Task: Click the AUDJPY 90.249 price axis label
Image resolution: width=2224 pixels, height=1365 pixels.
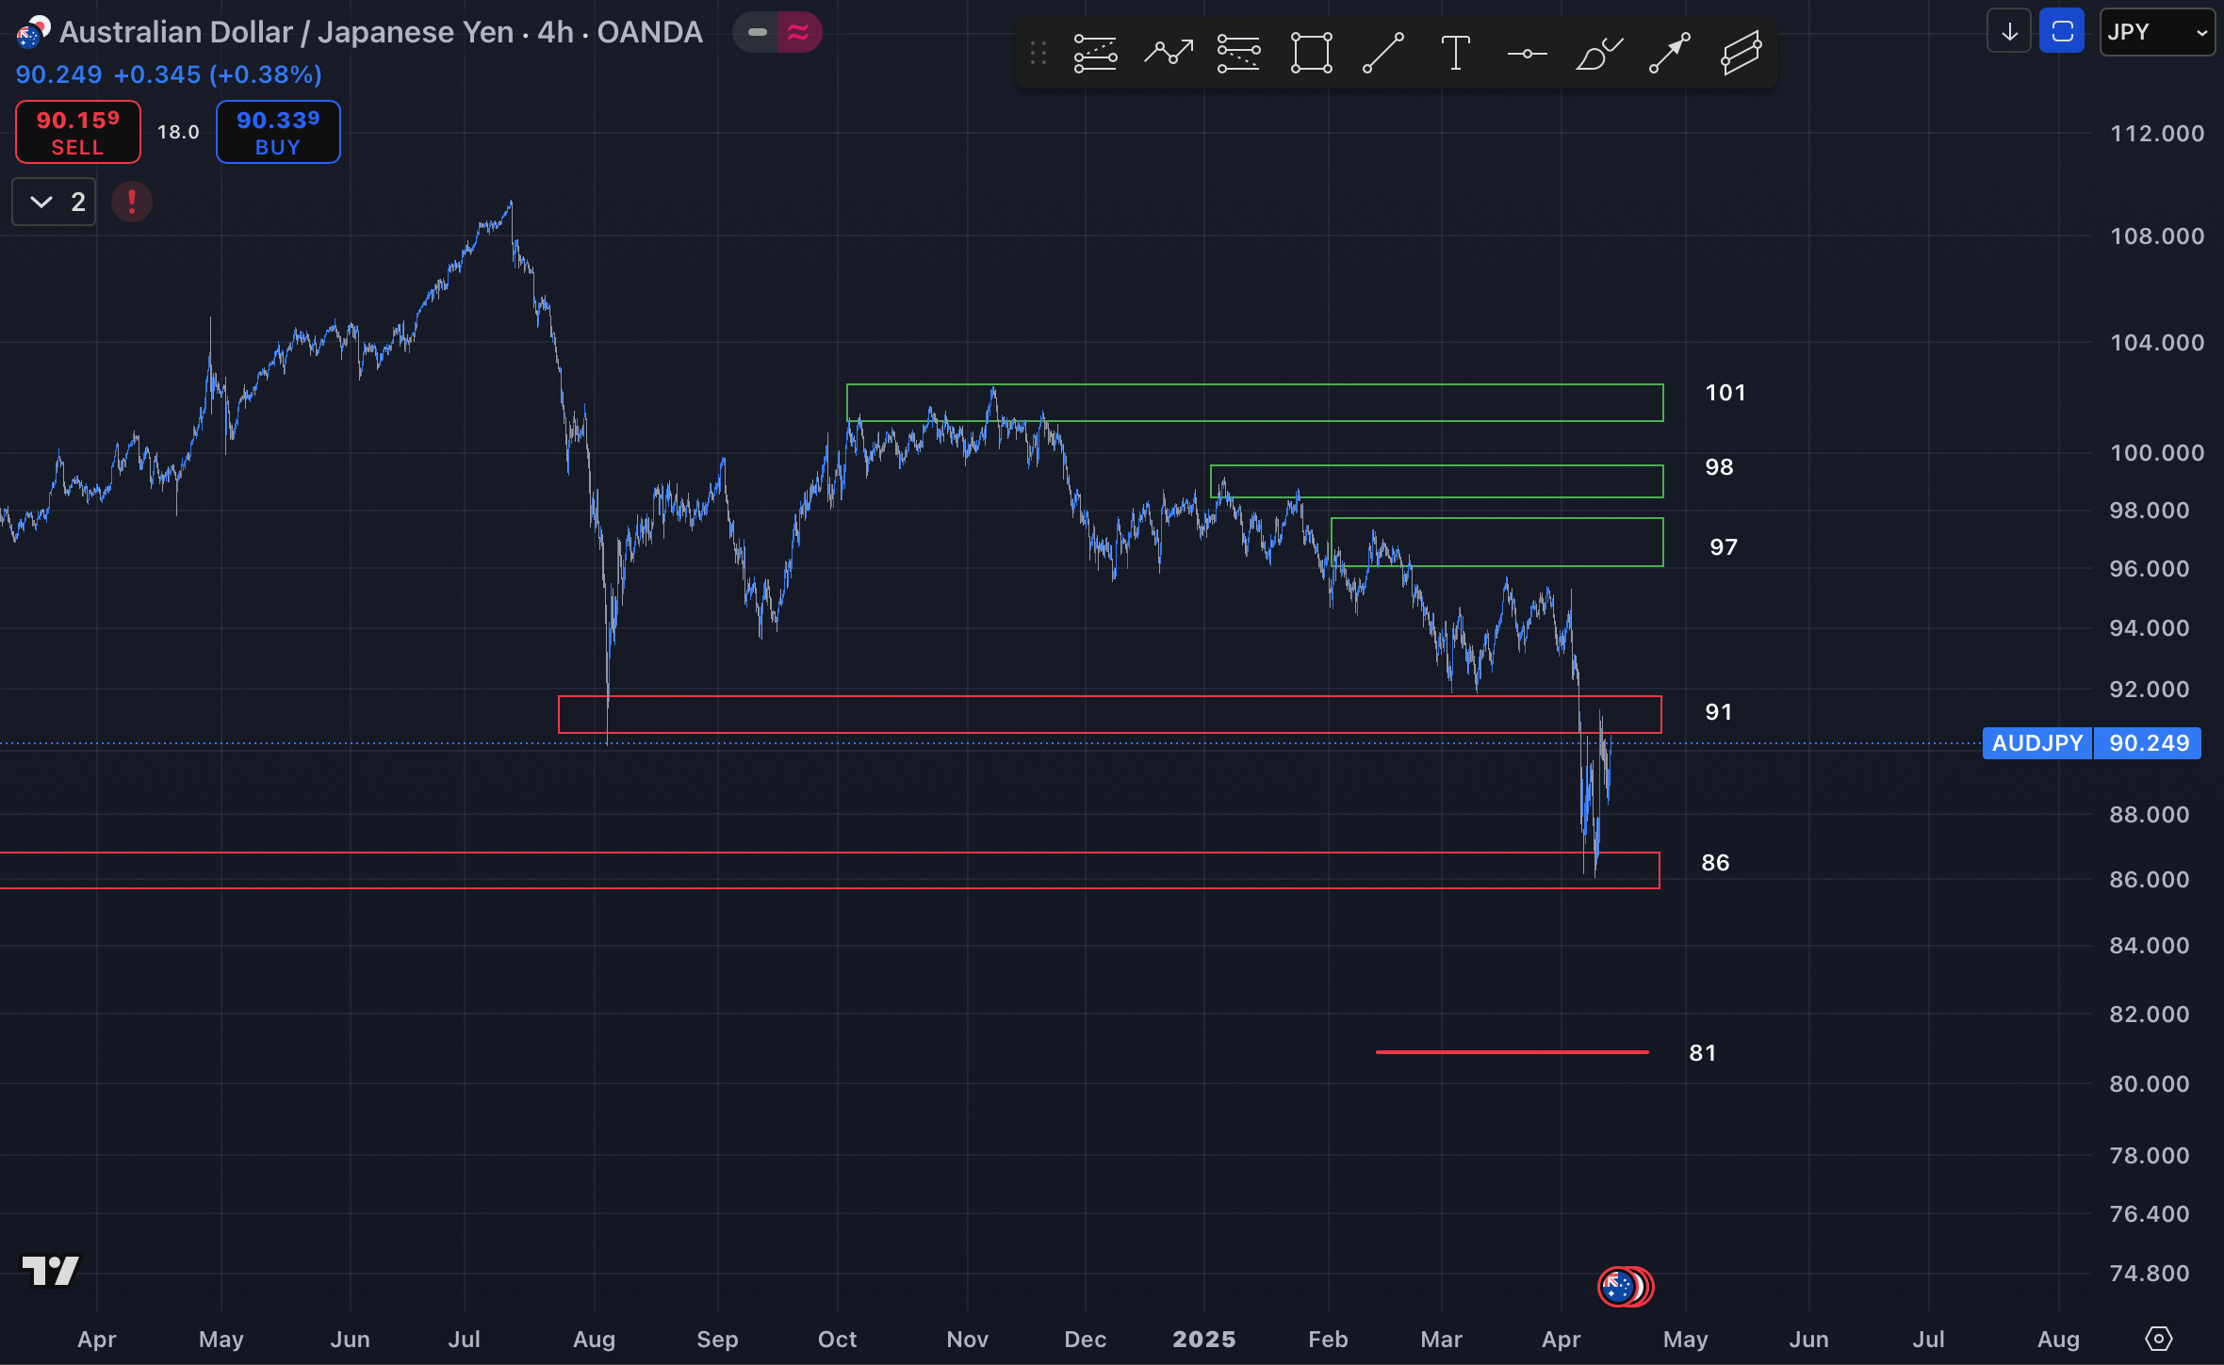Action: click(2092, 743)
